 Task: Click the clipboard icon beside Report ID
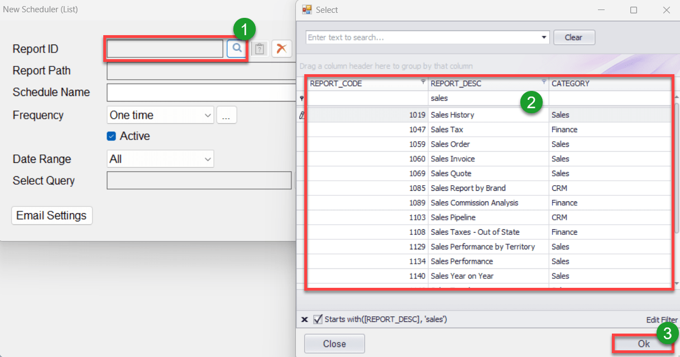260,49
